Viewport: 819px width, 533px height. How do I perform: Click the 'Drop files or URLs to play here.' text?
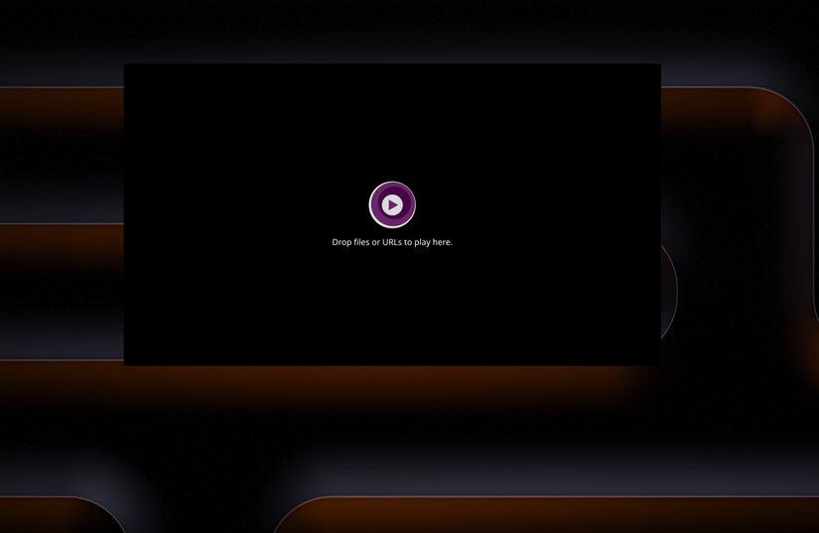pos(392,242)
